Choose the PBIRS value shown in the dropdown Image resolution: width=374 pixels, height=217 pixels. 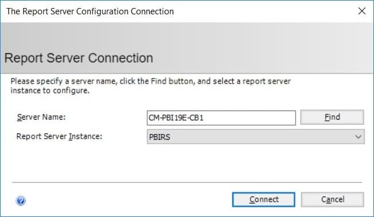[159, 137]
